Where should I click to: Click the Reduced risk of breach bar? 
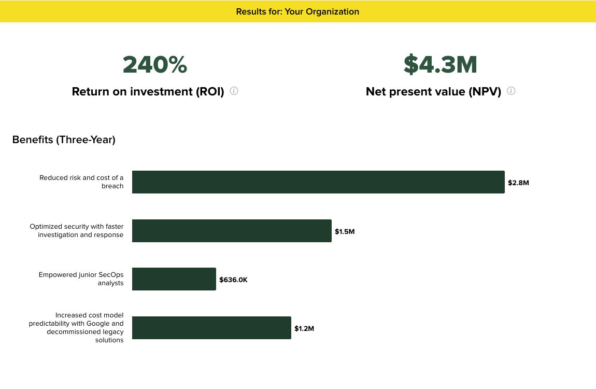318,182
